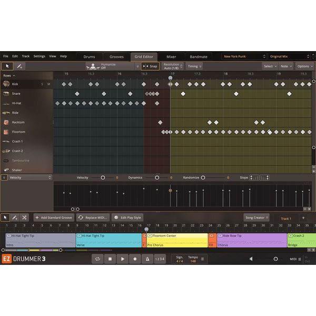Switch to the Drums tab
This screenshot has width=316, height=316.
pyautogui.click(x=89, y=57)
